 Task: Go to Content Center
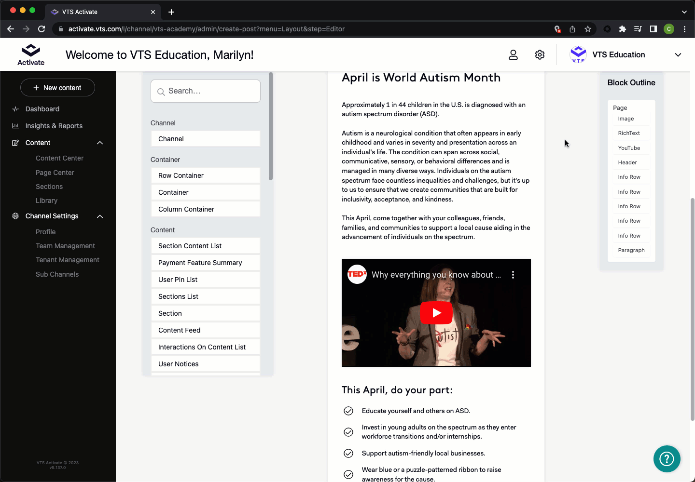point(59,158)
